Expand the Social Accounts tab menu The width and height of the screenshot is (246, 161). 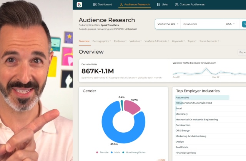(209, 41)
